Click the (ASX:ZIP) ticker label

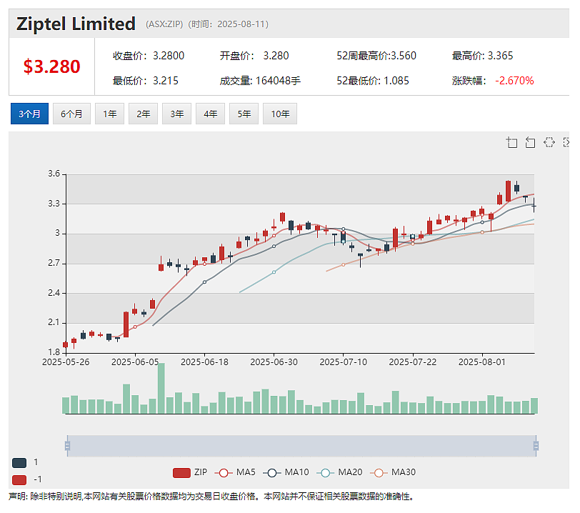(x=164, y=24)
